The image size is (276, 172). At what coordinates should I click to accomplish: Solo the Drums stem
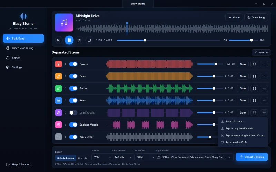[243, 64]
